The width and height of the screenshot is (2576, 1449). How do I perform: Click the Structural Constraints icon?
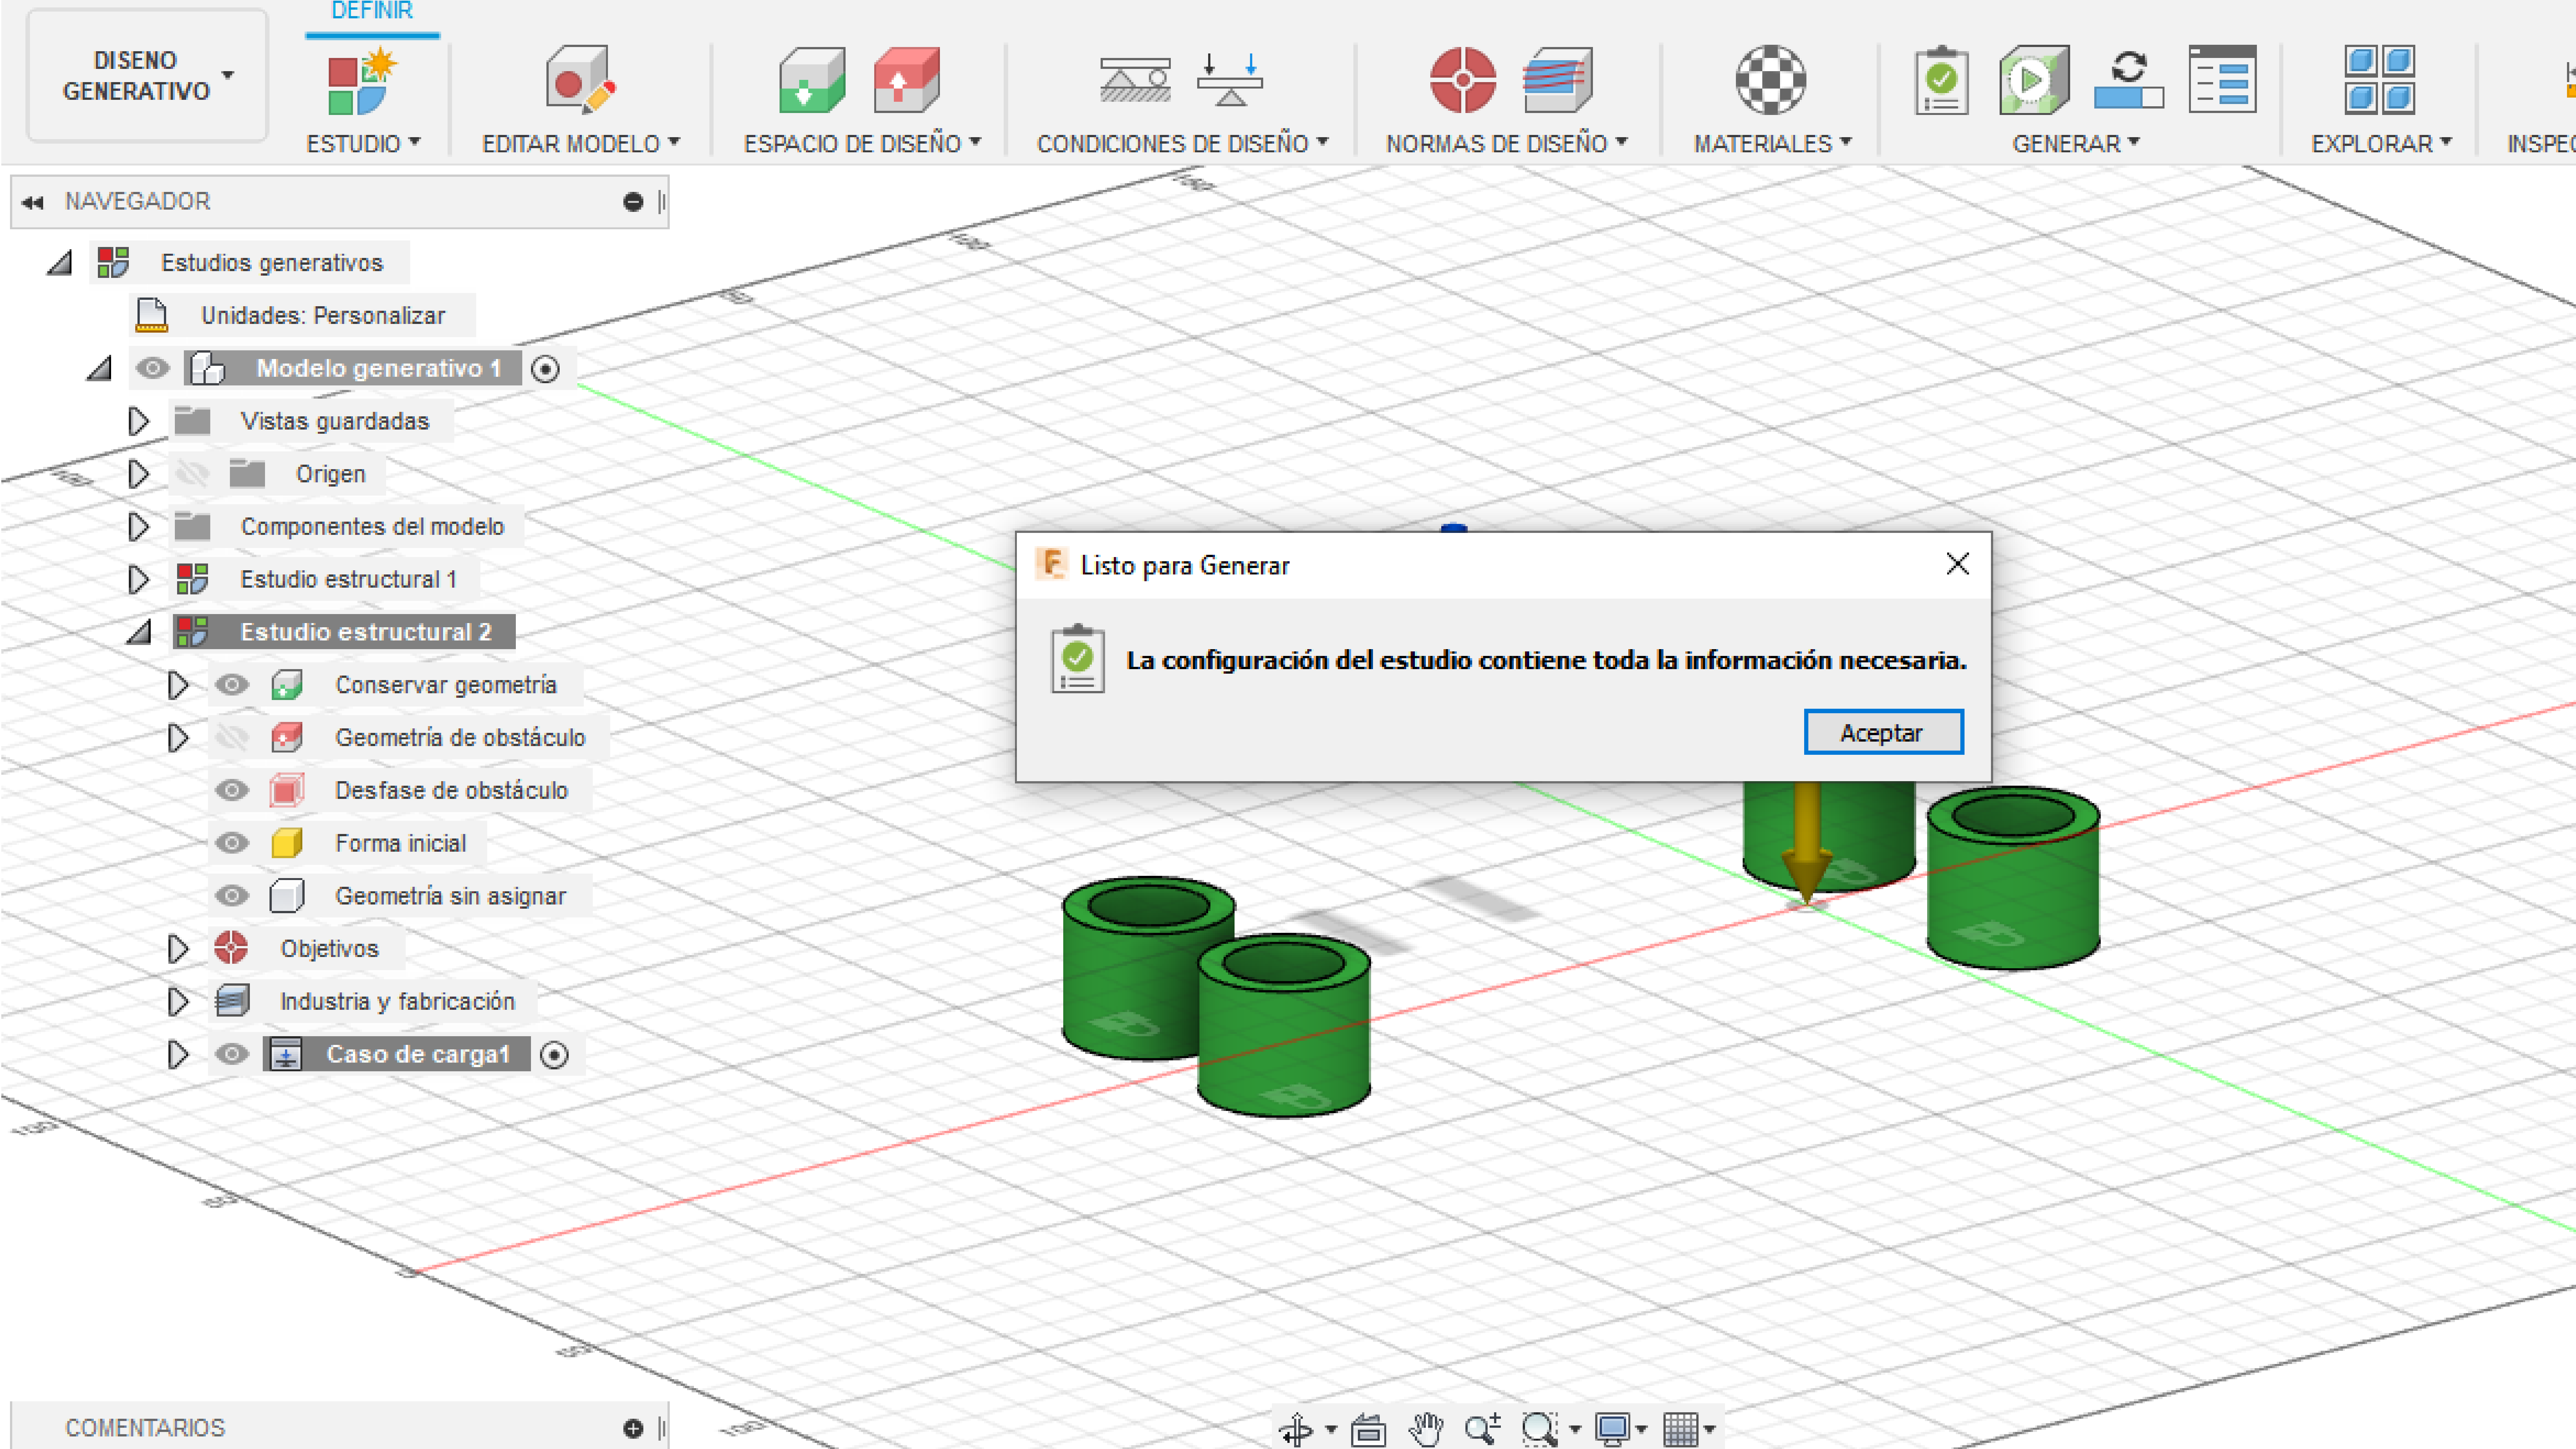click(x=1135, y=80)
